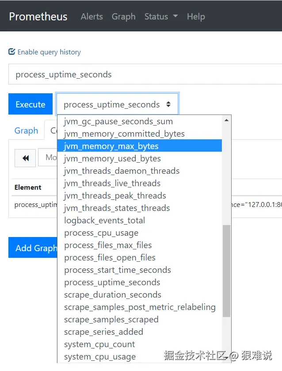Click the rewind double-arrow time button

[x=25, y=158]
